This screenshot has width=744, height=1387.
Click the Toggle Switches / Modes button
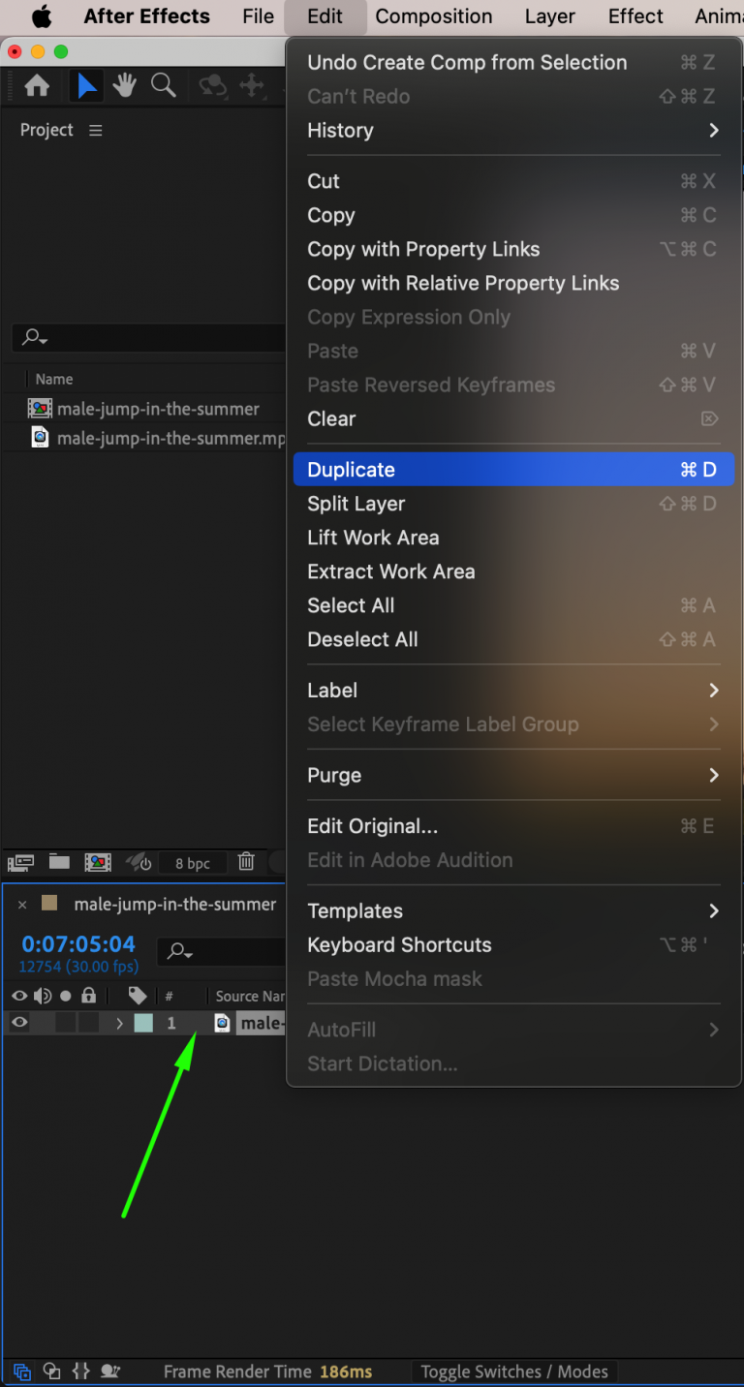tap(514, 1372)
